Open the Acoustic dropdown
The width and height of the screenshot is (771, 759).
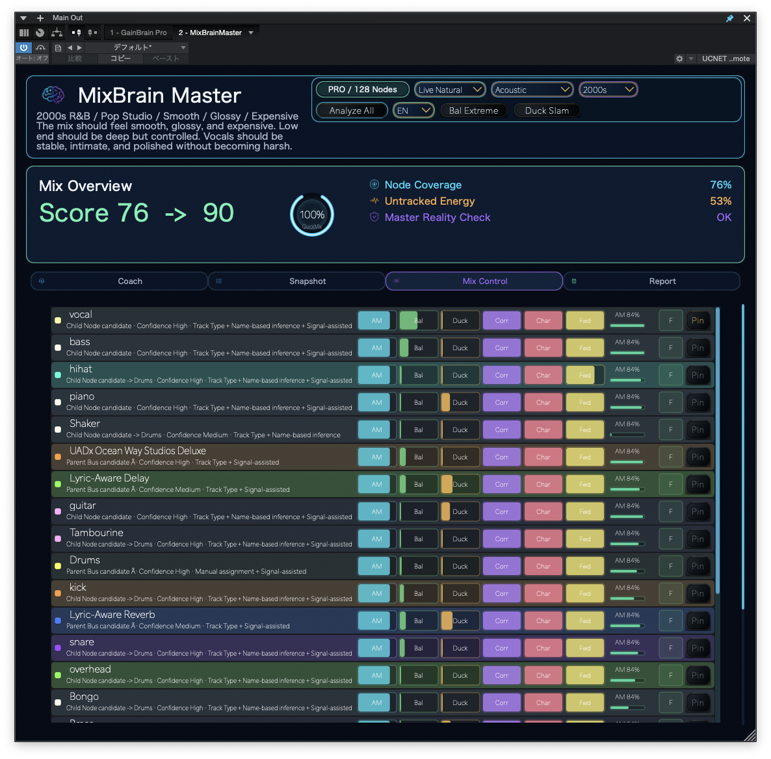click(532, 90)
